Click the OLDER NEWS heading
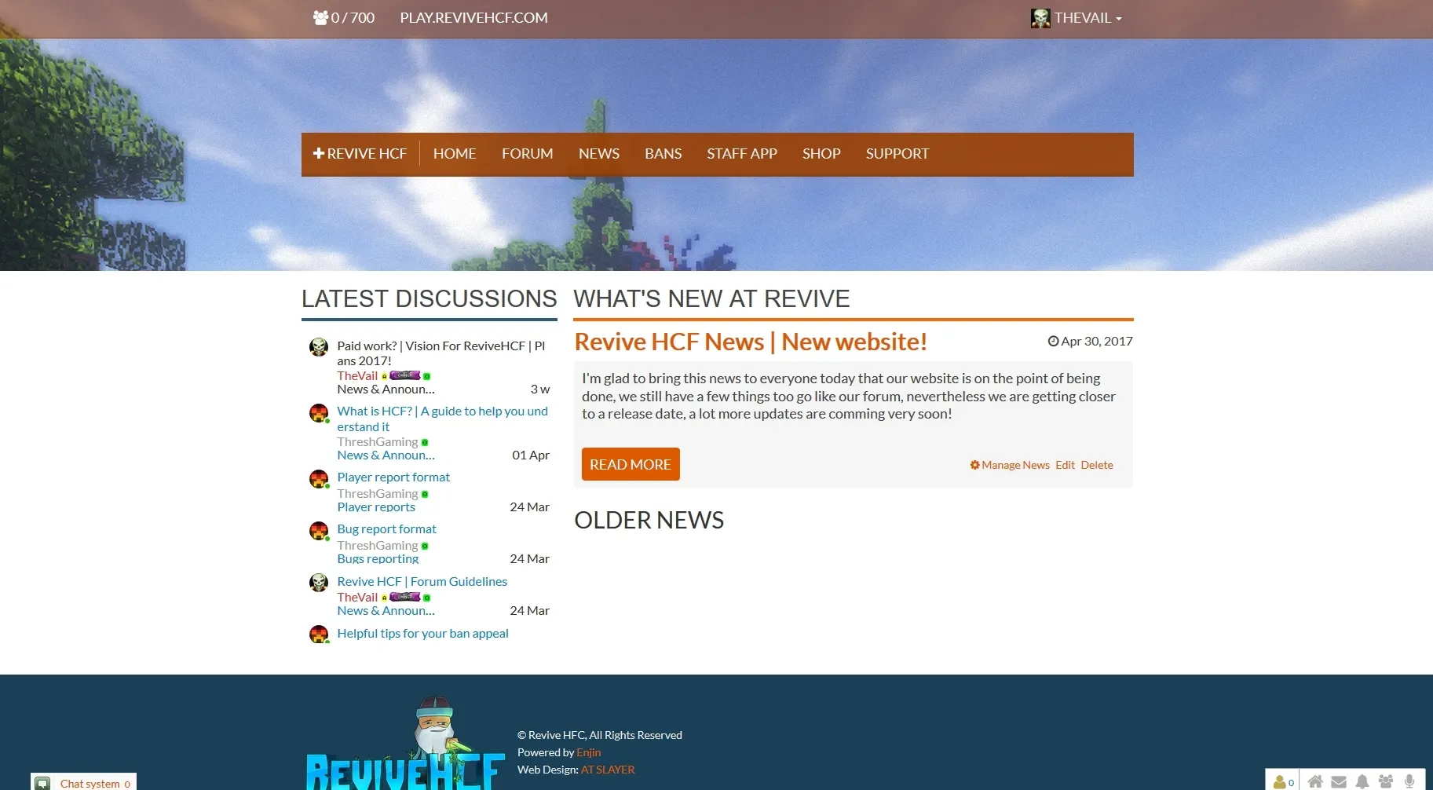This screenshot has height=790, width=1433. pyautogui.click(x=649, y=520)
